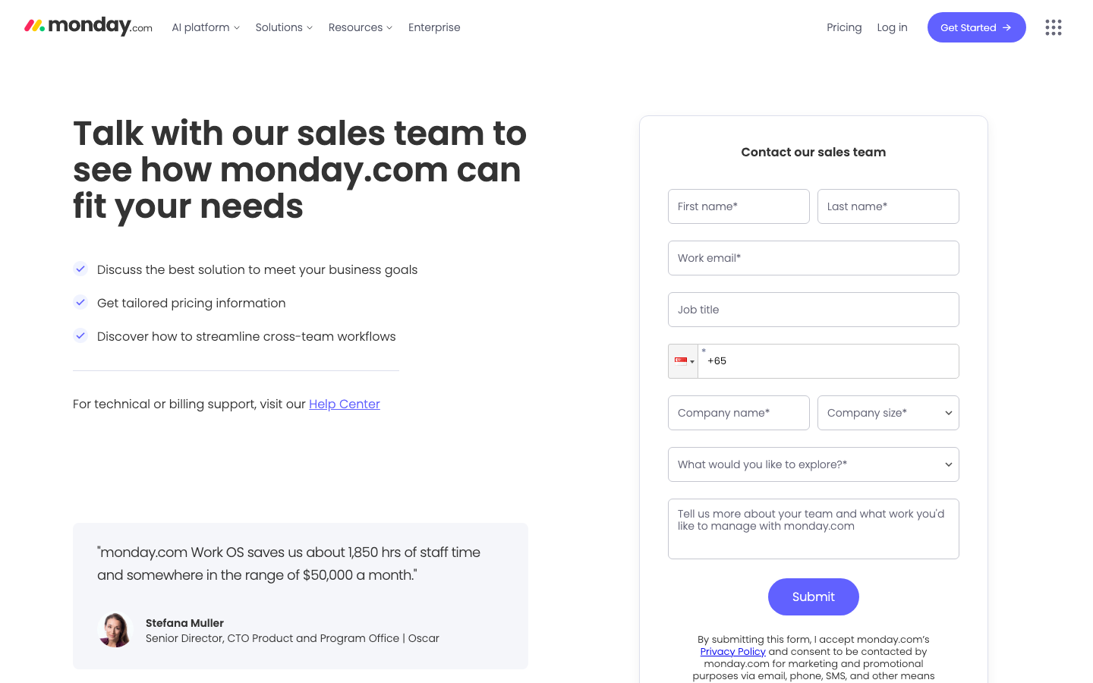Focus the Work email field
The height and width of the screenshot is (683, 1093).
pos(814,258)
